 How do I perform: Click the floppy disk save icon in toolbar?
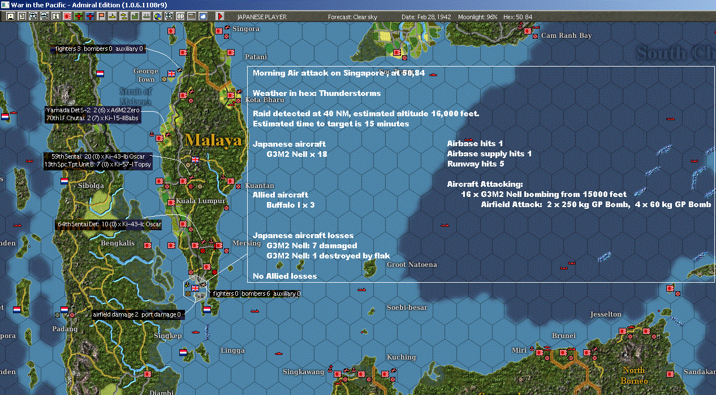(x=10, y=16)
